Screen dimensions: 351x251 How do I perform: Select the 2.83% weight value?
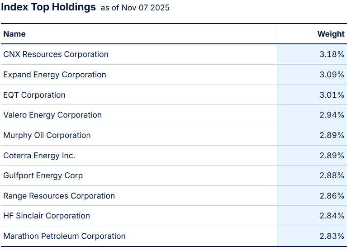[x=332, y=236]
